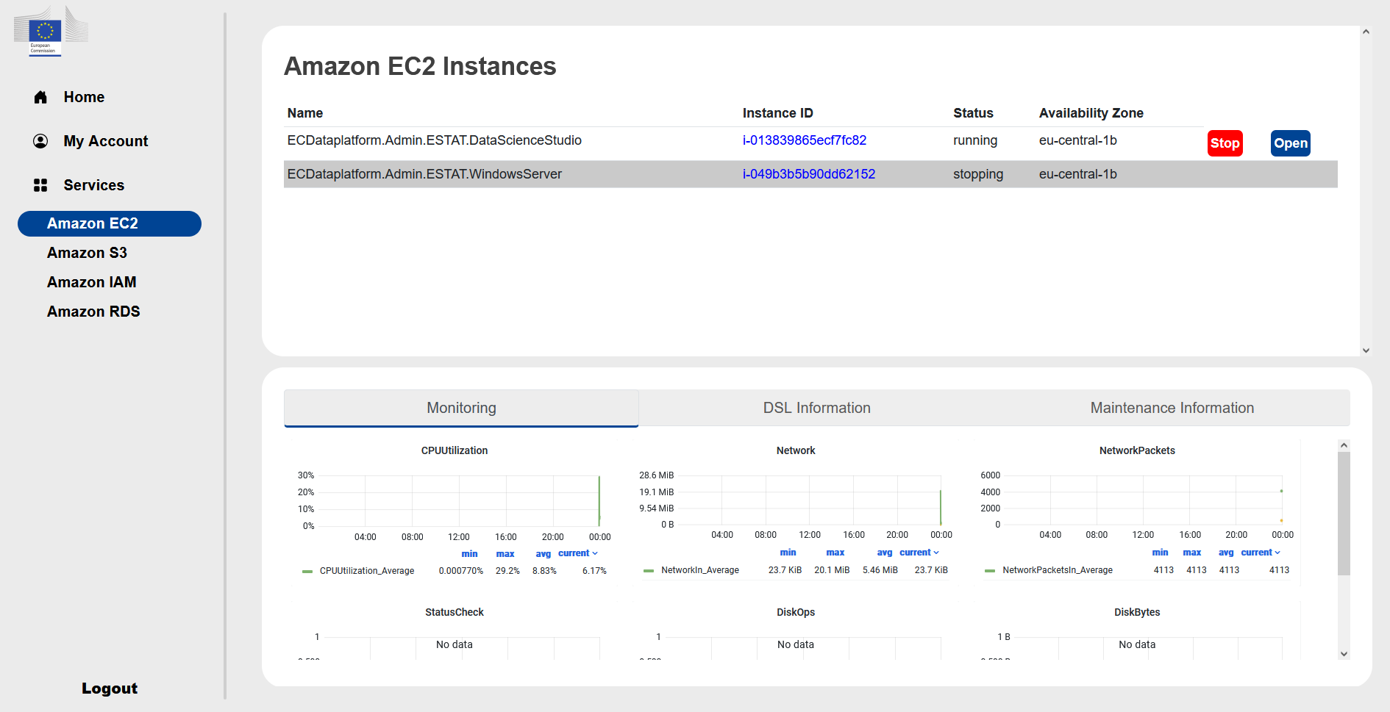Sort NetworkPackets legend by max
Image resolution: width=1390 pixels, height=712 pixels.
pyautogui.click(x=1191, y=553)
